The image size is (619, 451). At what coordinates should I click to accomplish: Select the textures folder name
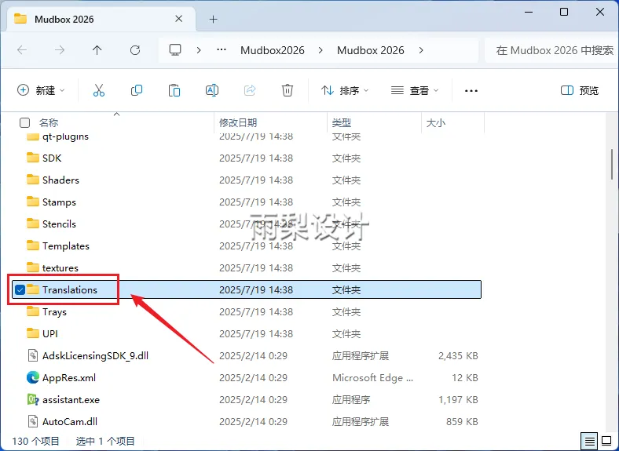point(60,268)
